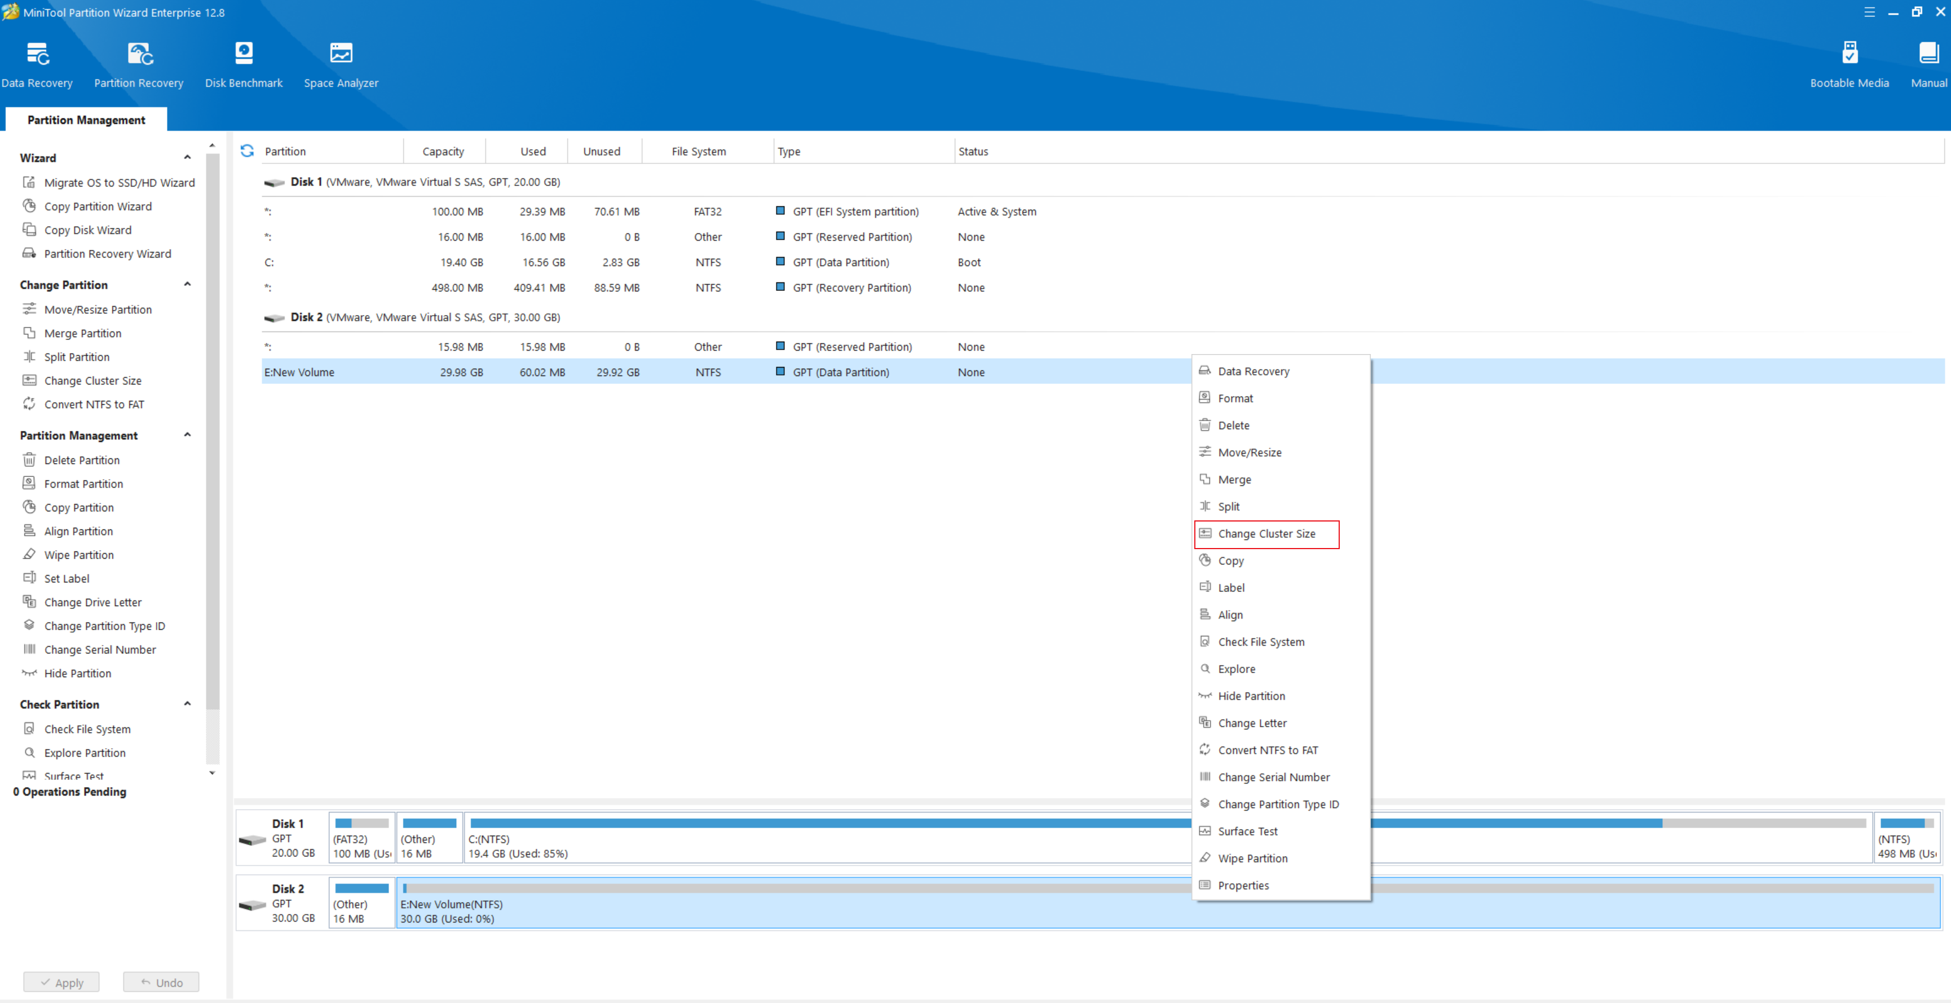Select the 498.00 MB Recovery Partition row

point(1103,288)
